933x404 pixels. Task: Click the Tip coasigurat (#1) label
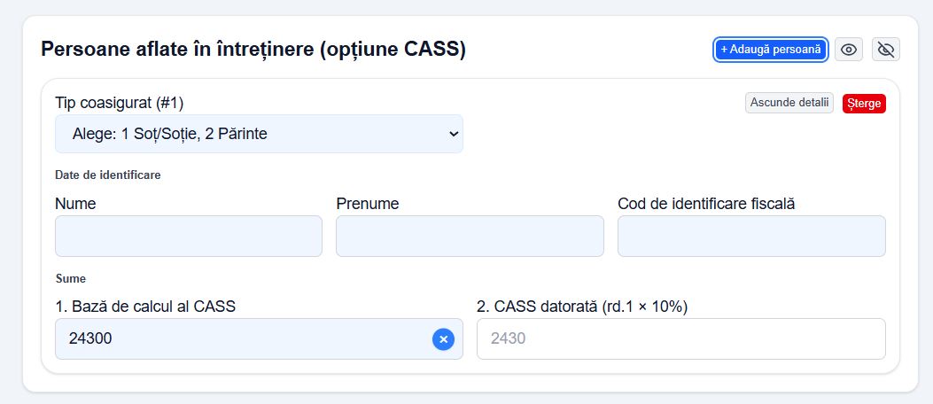tap(119, 102)
